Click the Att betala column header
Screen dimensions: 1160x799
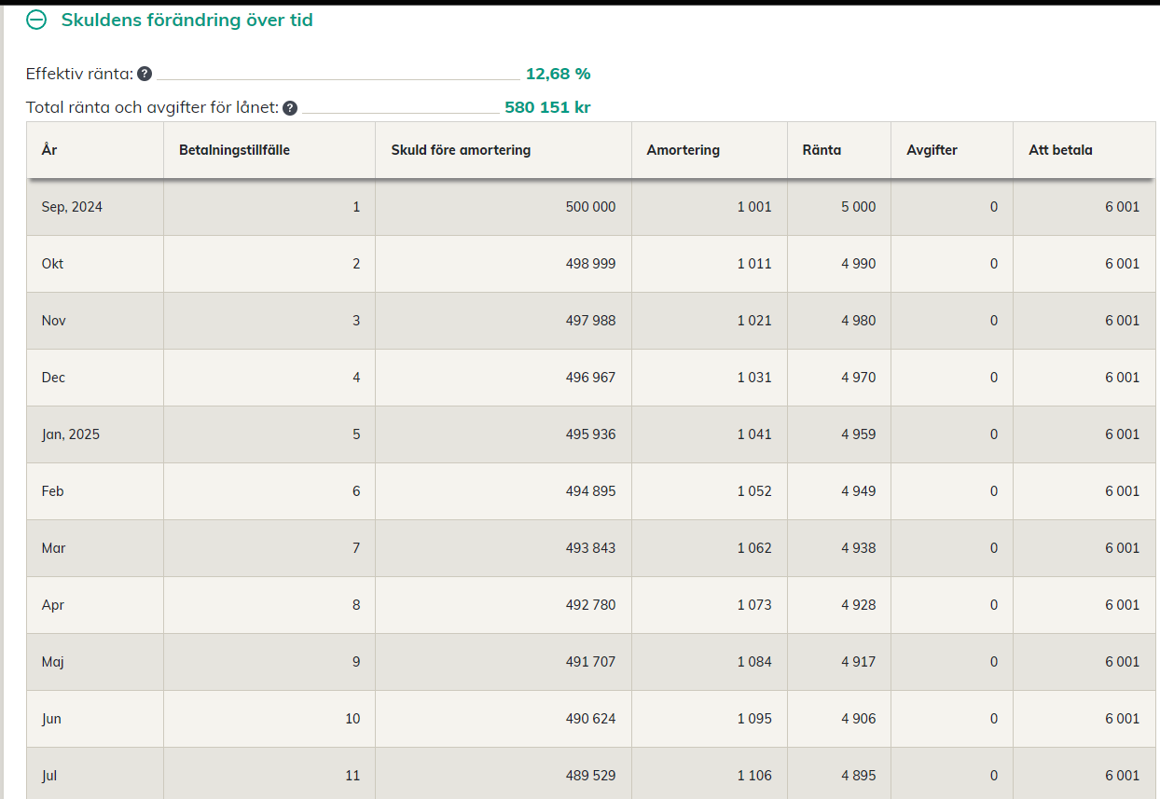coord(1060,150)
